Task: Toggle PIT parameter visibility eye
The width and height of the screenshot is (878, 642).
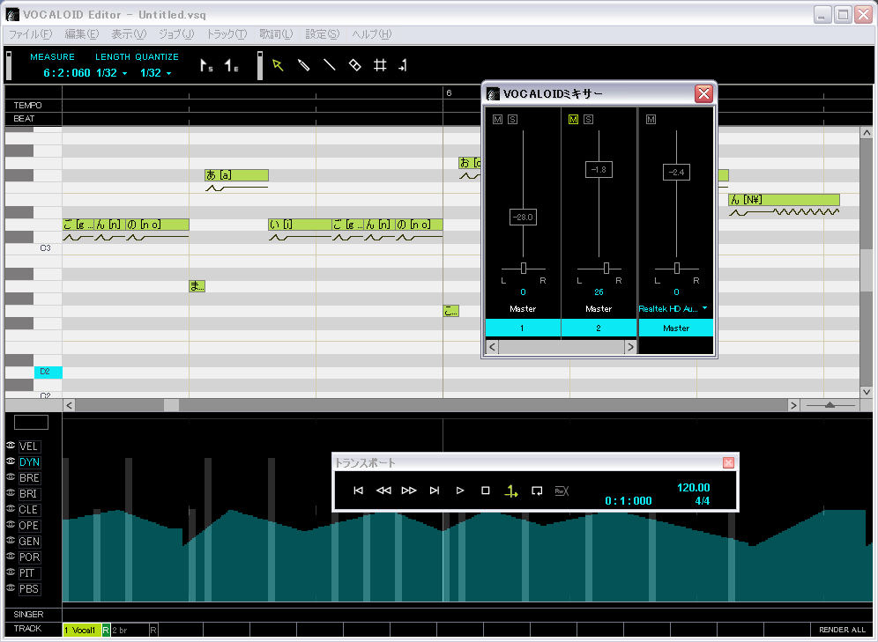Action: pyautogui.click(x=11, y=572)
